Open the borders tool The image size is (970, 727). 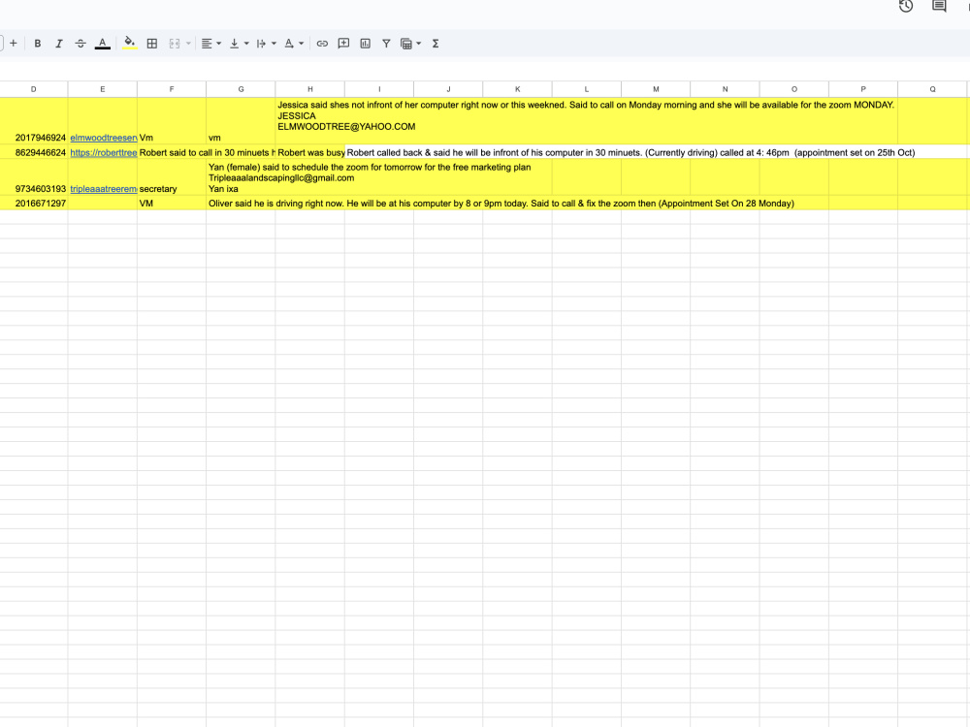click(x=152, y=44)
